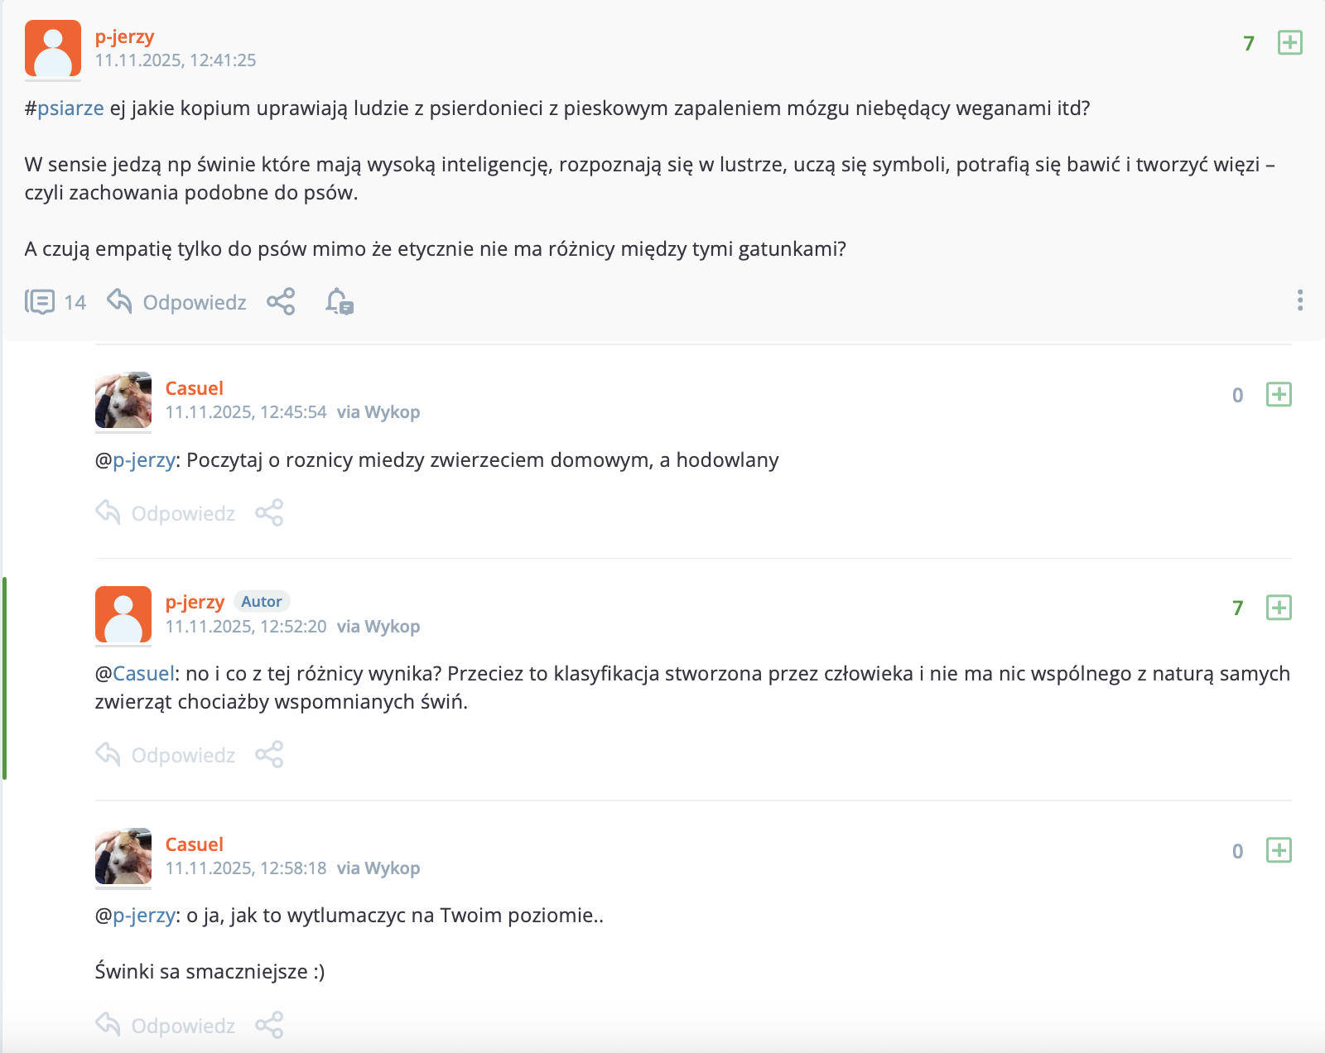
Task: Upvote Casuel's first reply
Action: pos(1279,394)
